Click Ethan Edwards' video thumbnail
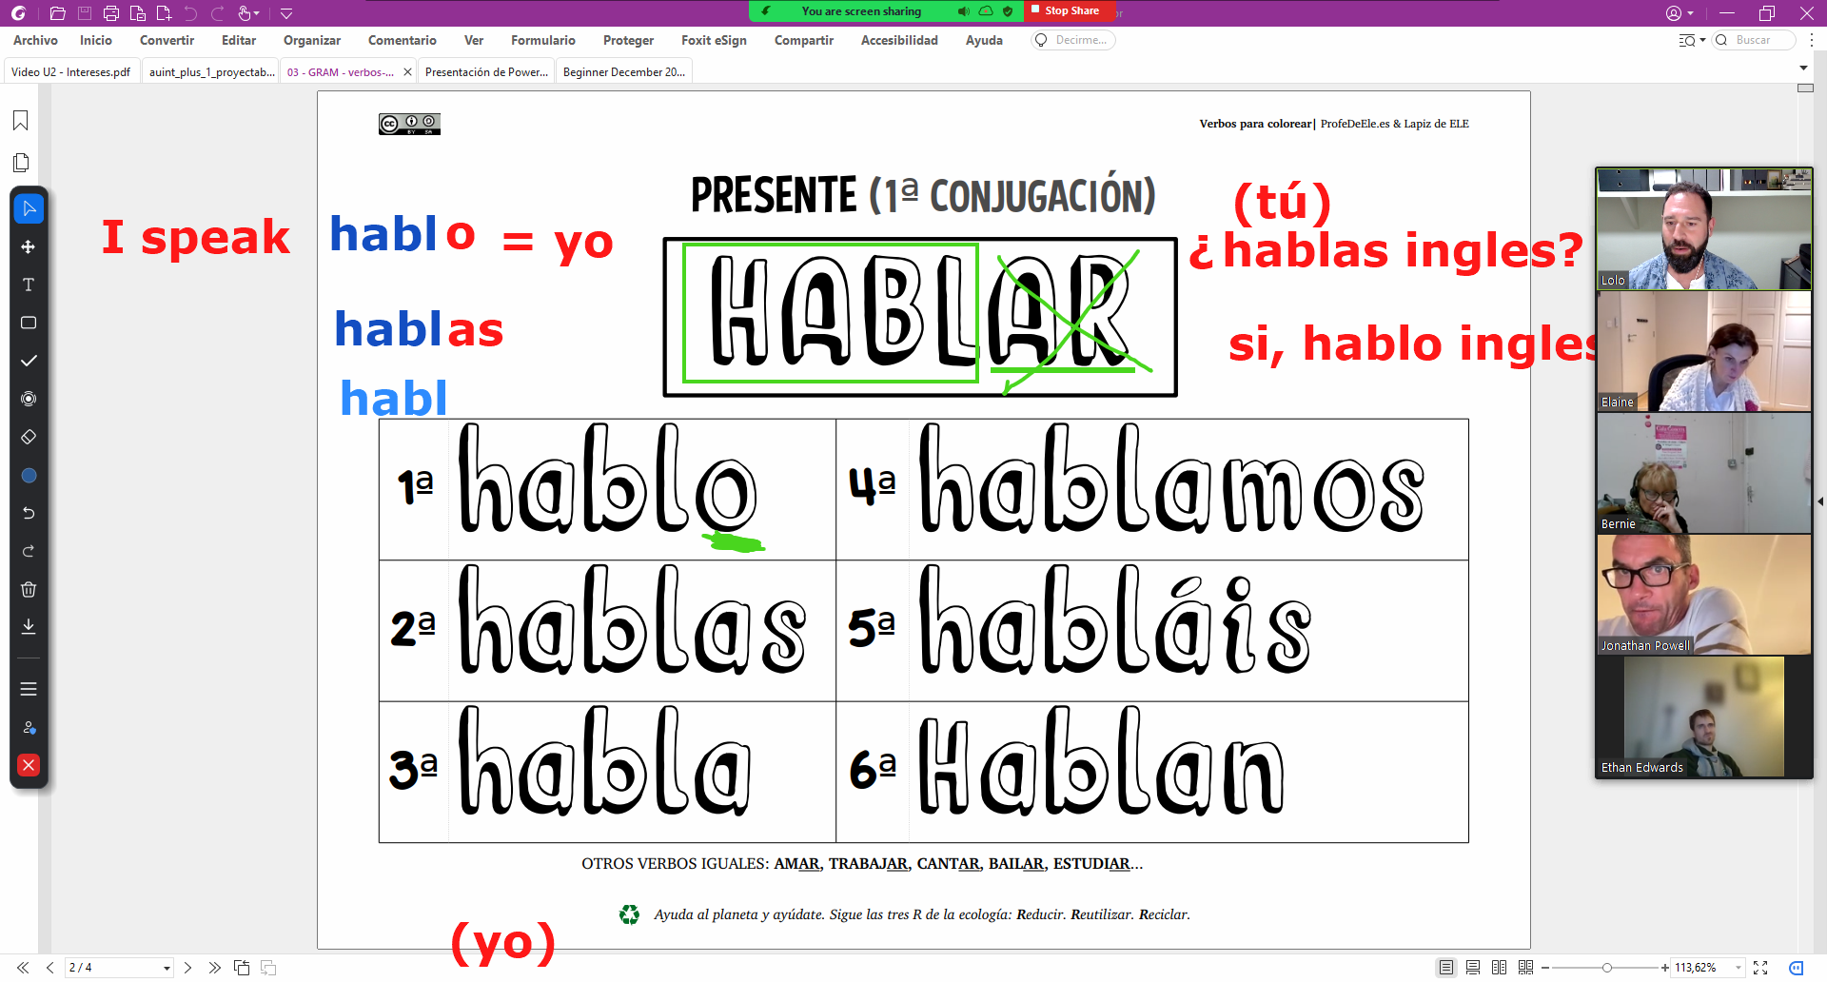This screenshot has height=982, width=1827. tap(1703, 716)
